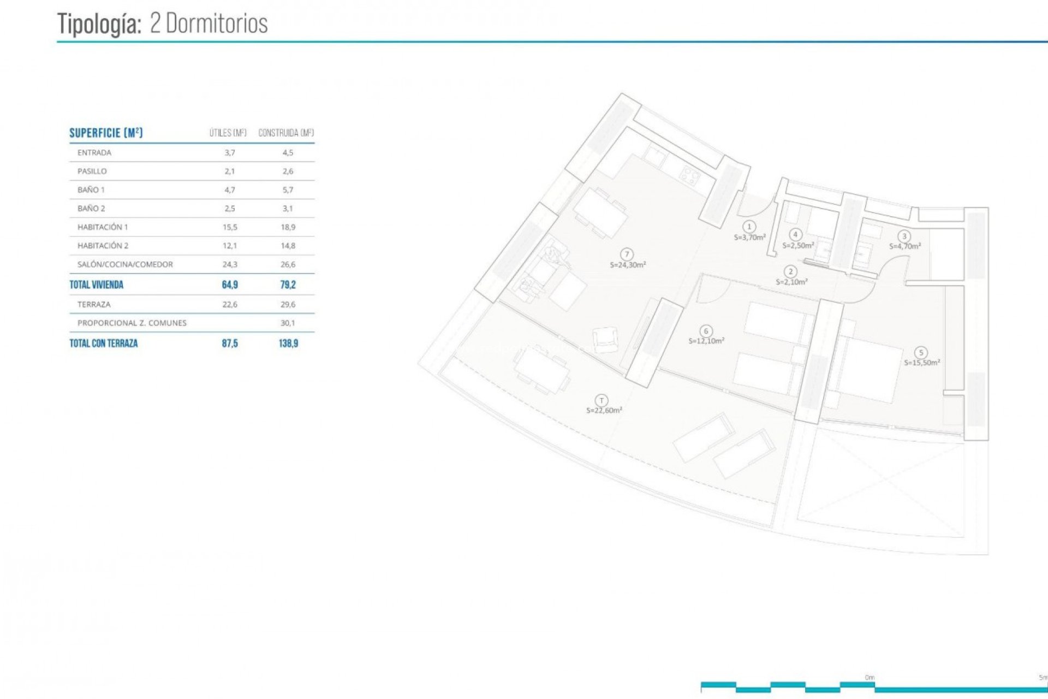1048x699 pixels.
Task: Click the 'S=12,10m²' bedroom plan label
Action: pos(706,341)
